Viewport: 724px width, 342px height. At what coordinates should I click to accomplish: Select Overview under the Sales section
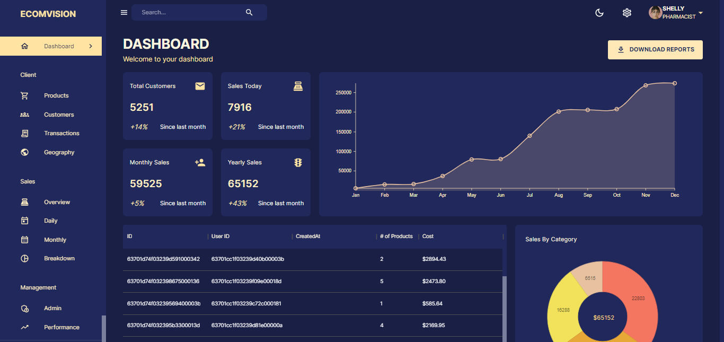57,202
